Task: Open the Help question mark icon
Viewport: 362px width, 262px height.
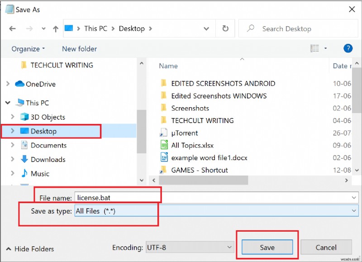Action: click(x=348, y=48)
